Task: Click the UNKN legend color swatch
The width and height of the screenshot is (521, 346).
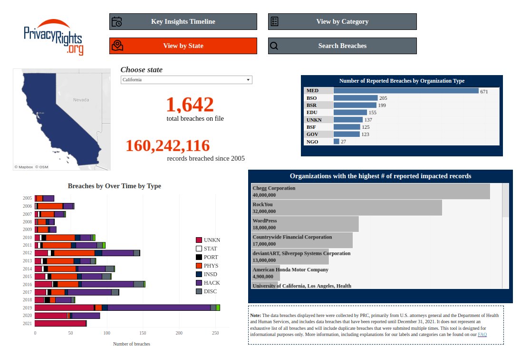Action: coord(199,240)
